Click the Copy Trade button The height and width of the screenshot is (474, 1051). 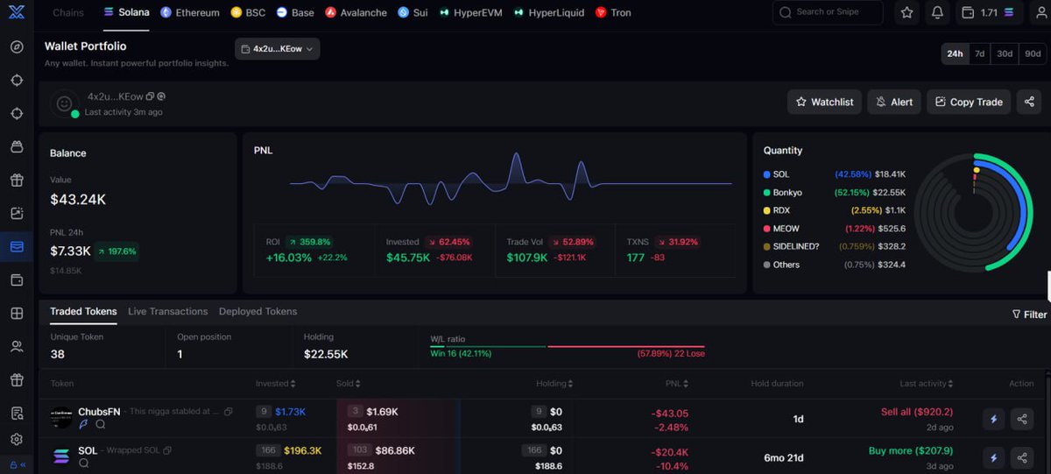pyautogui.click(x=969, y=102)
